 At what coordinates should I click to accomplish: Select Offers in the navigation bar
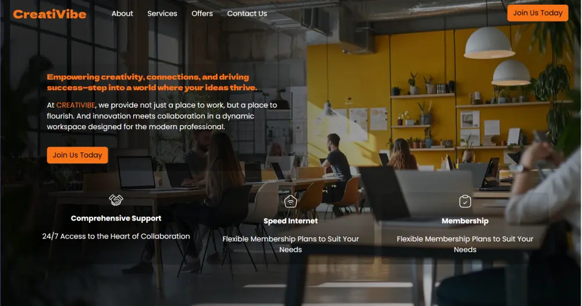click(x=202, y=13)
